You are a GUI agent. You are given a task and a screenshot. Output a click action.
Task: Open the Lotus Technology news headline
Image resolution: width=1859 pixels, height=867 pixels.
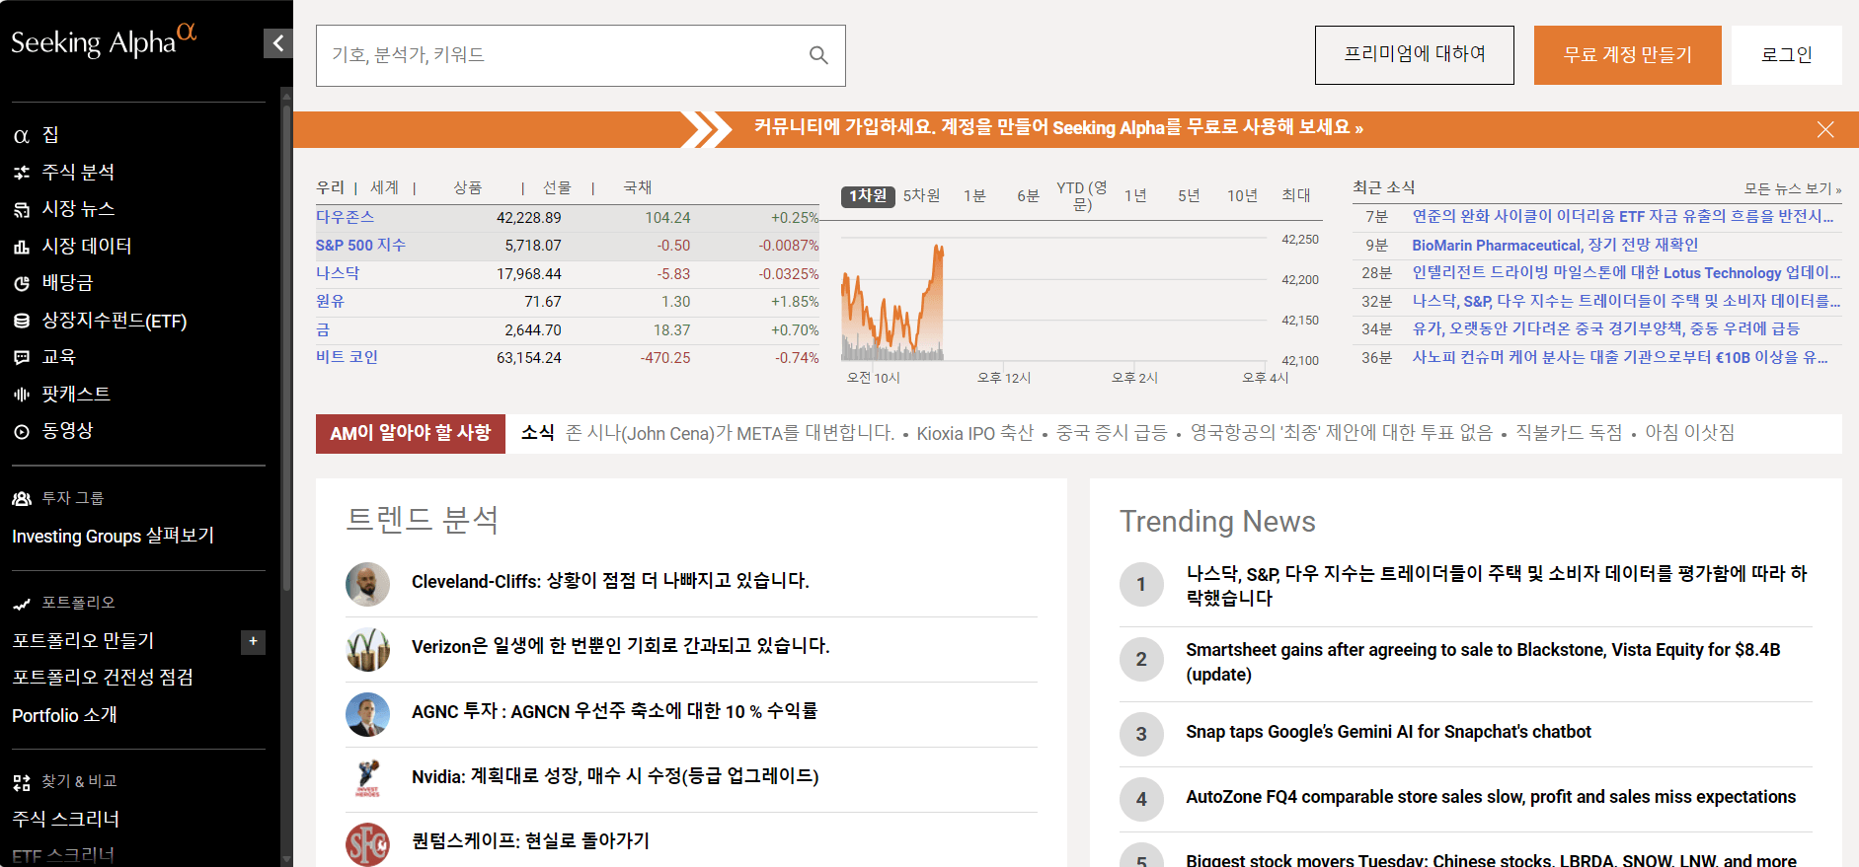[1626, 272]
